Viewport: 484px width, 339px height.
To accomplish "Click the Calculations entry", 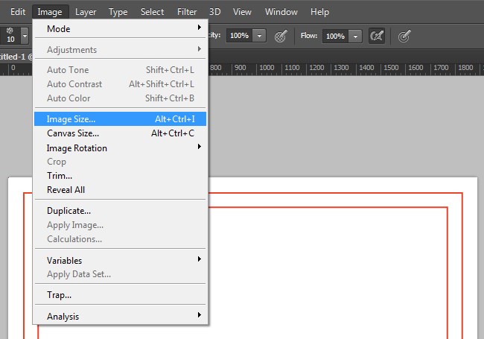I will 120,239.
